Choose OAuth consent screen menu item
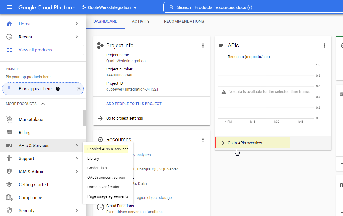343x216 pixels. [x=106, y=178]
